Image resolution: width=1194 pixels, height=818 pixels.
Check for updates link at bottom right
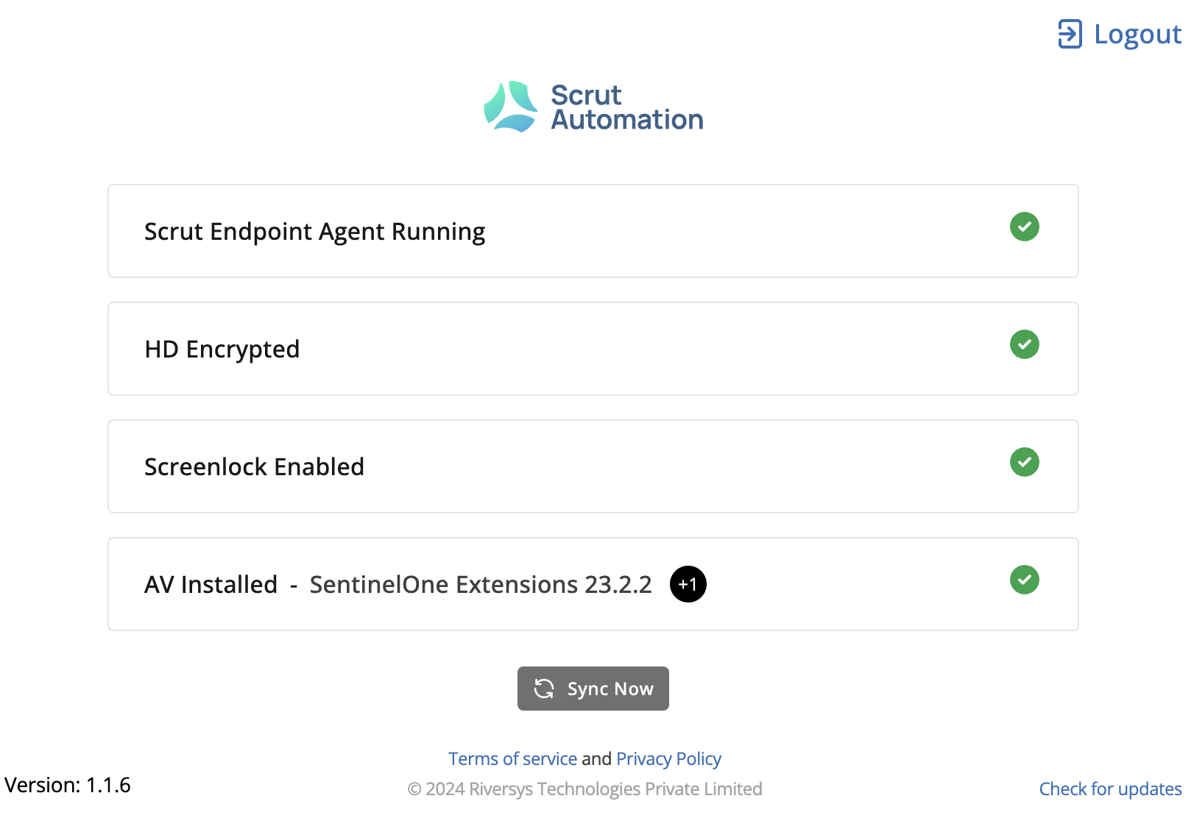click(x=1110, y=789)
